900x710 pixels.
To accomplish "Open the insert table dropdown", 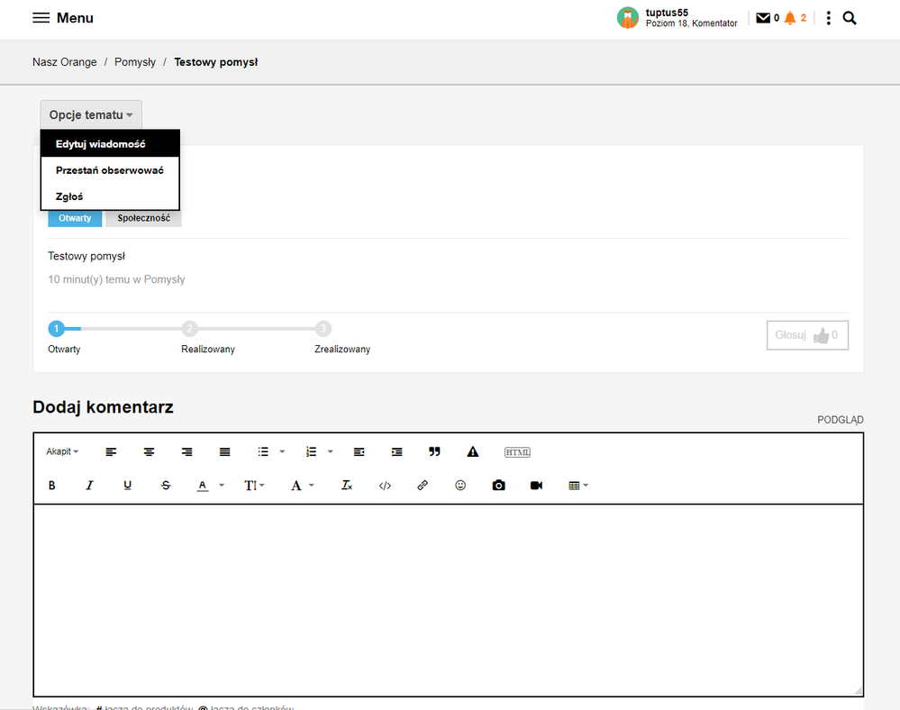I will [x=578, y=486].
